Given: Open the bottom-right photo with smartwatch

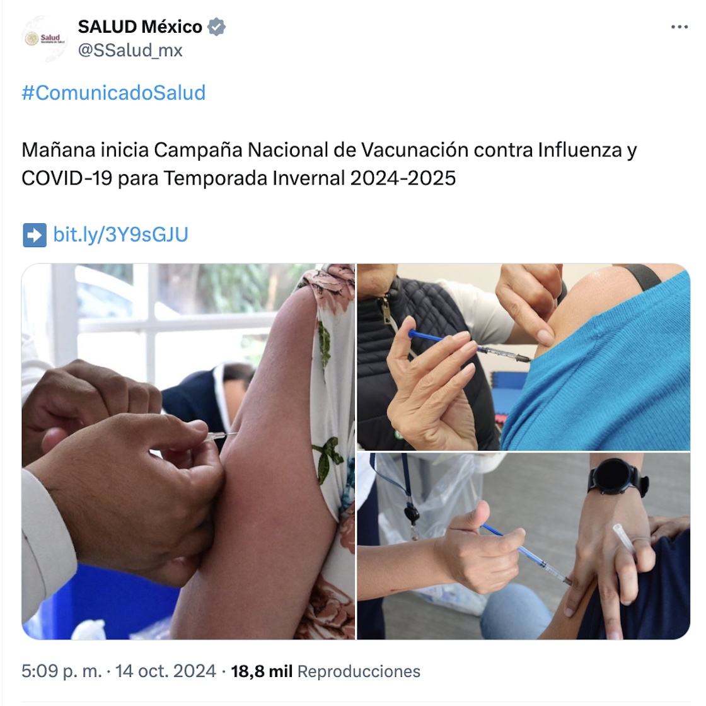Looking at the screenshot, I should (x=524, y=546).
